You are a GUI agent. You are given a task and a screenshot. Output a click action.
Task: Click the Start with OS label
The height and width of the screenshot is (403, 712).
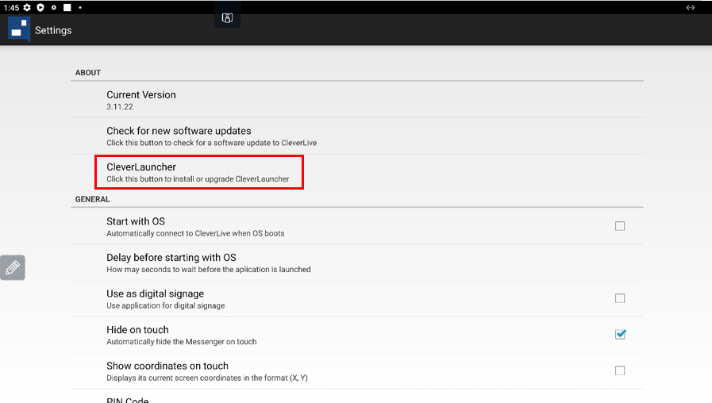136,221
